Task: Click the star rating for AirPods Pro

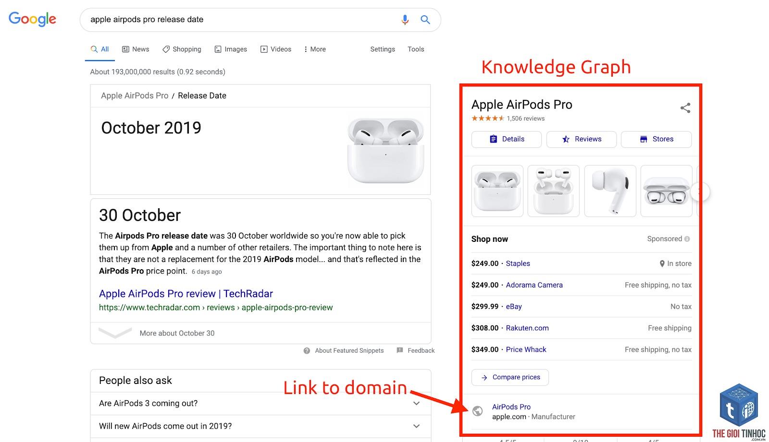Action: pos(488,119)
